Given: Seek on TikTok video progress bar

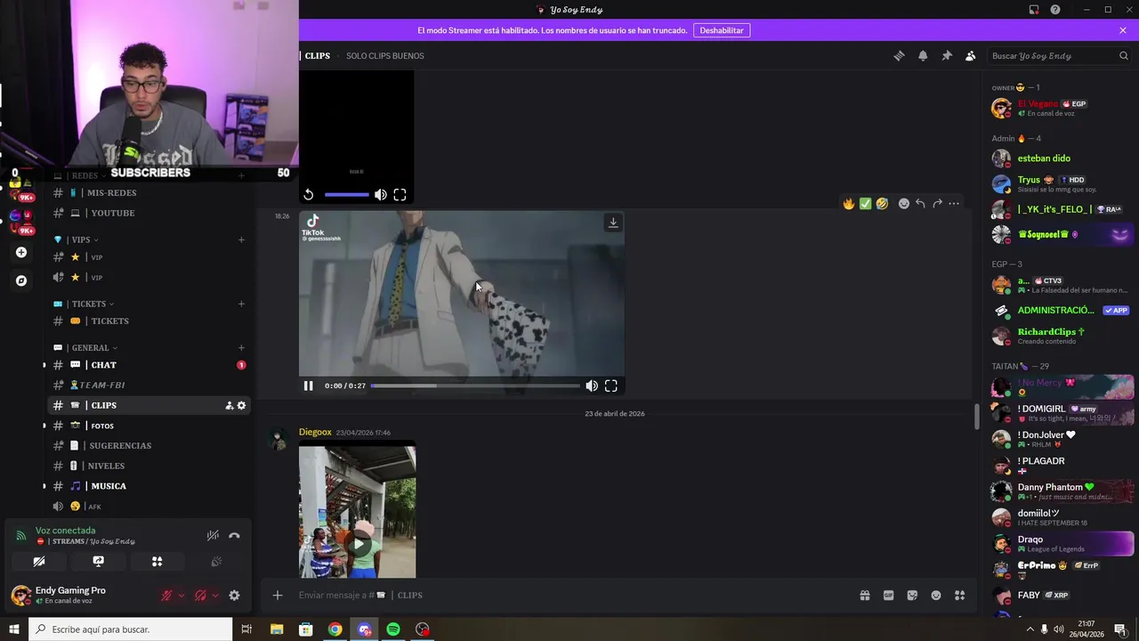Looking at the screenshot, I should tap(475, 385).
